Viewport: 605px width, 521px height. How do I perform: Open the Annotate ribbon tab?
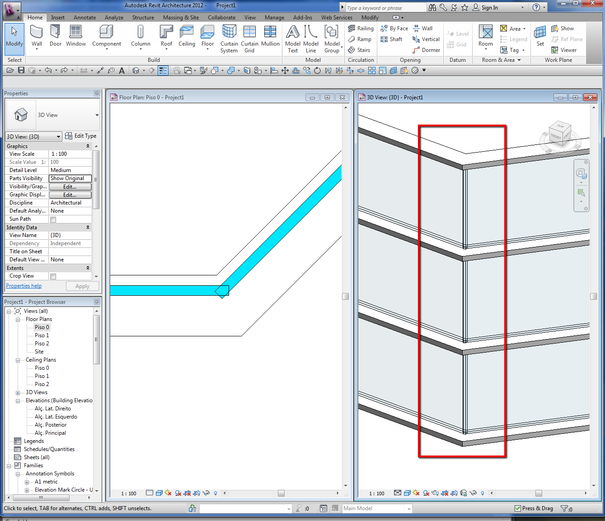pos(84,18)
